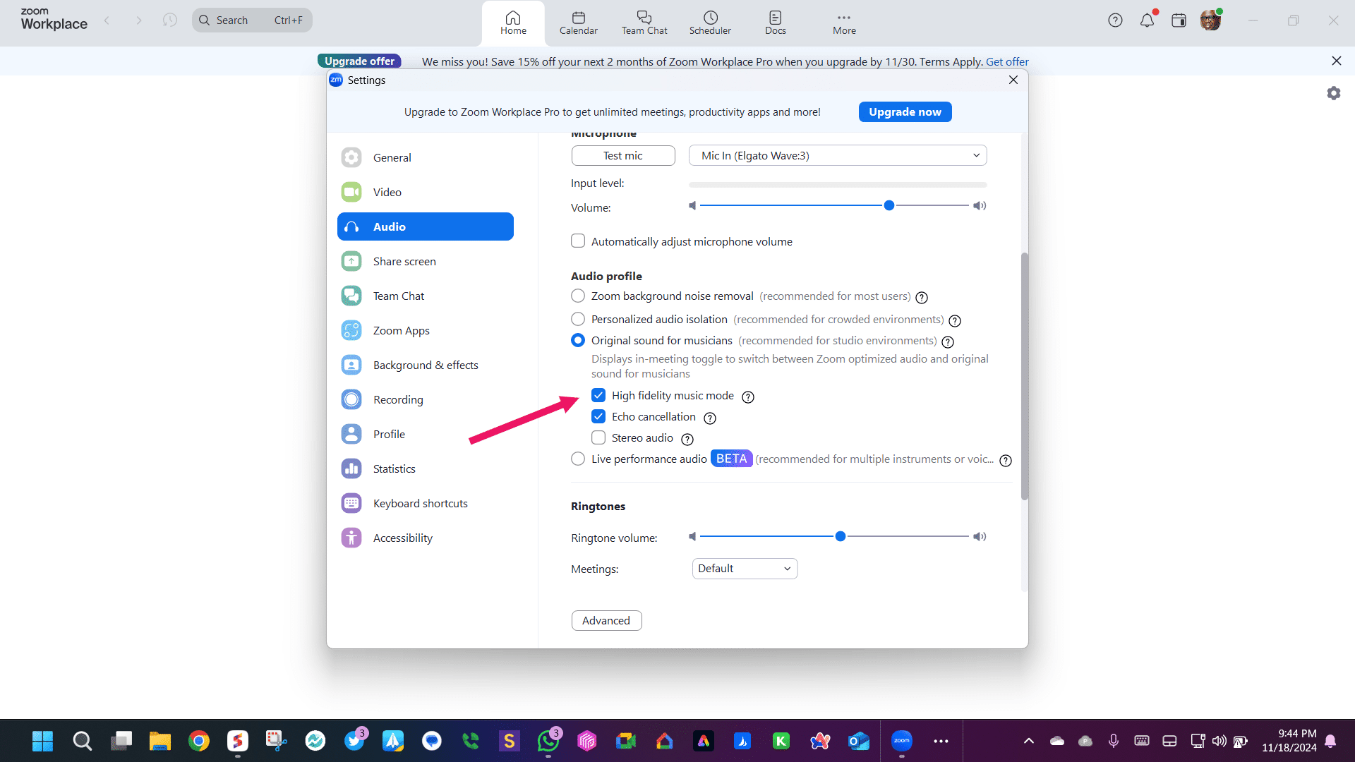The width and height of the screenshot is (1355, 762).
Task: Open the Calendar tab icon
Action: click(x=578, y=23)
